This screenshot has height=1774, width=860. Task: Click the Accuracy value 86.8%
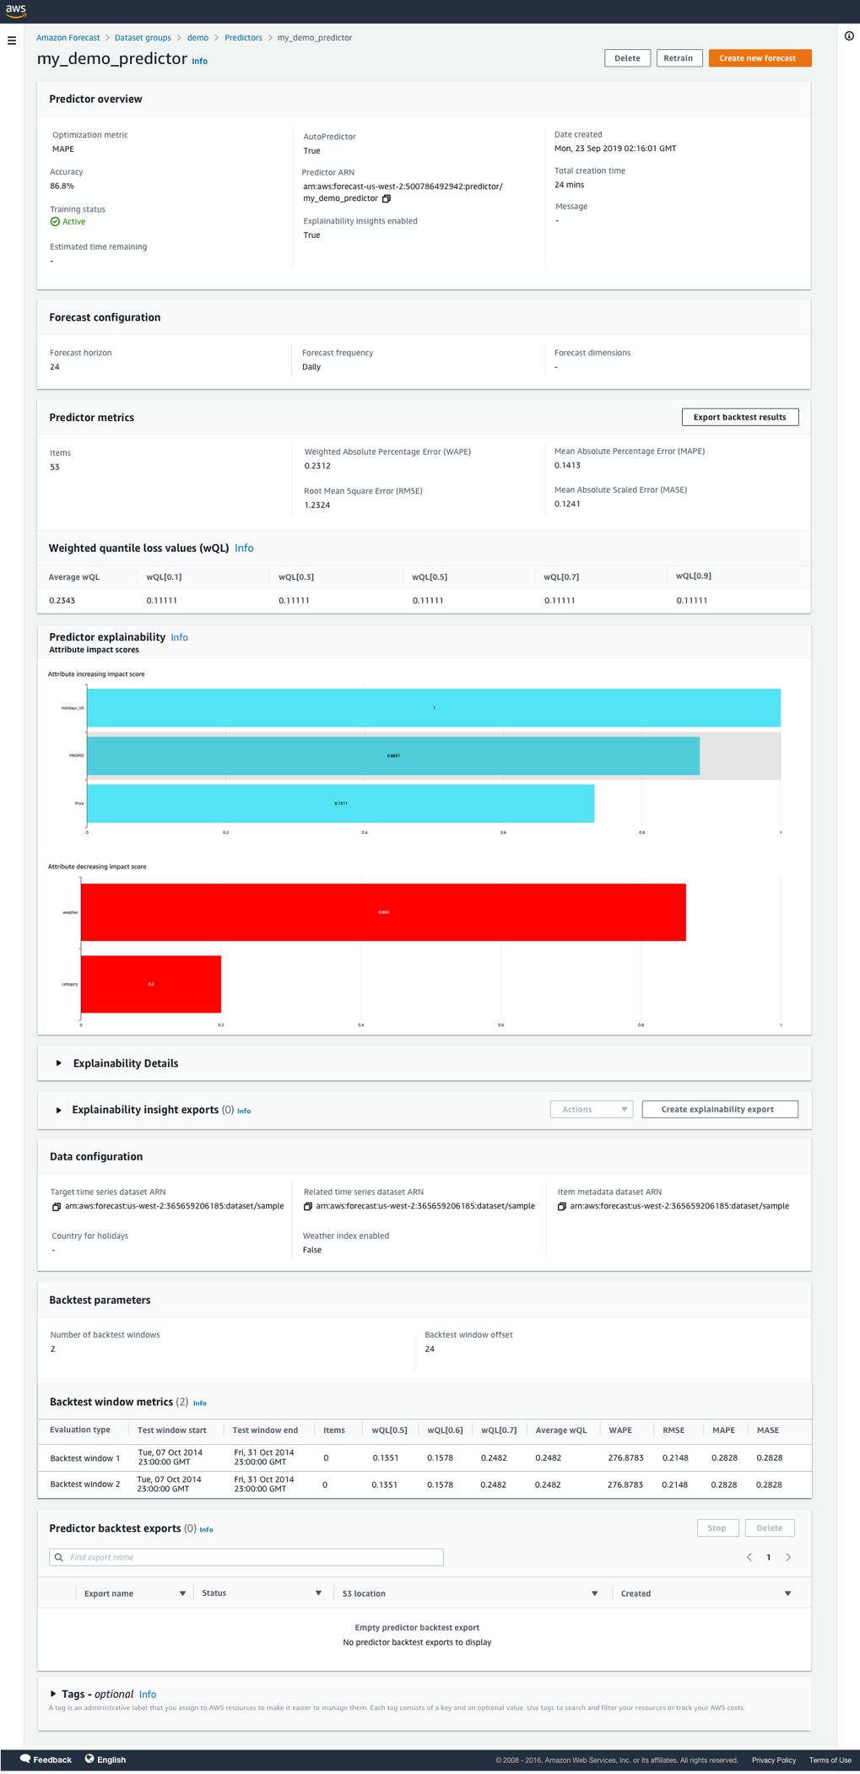coord(62,187)
